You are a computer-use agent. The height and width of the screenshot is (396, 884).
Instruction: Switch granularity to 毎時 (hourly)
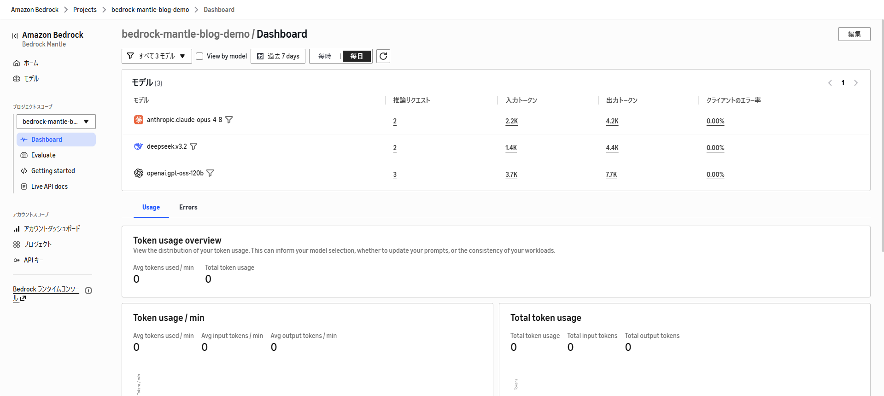[x=325, y=56]
